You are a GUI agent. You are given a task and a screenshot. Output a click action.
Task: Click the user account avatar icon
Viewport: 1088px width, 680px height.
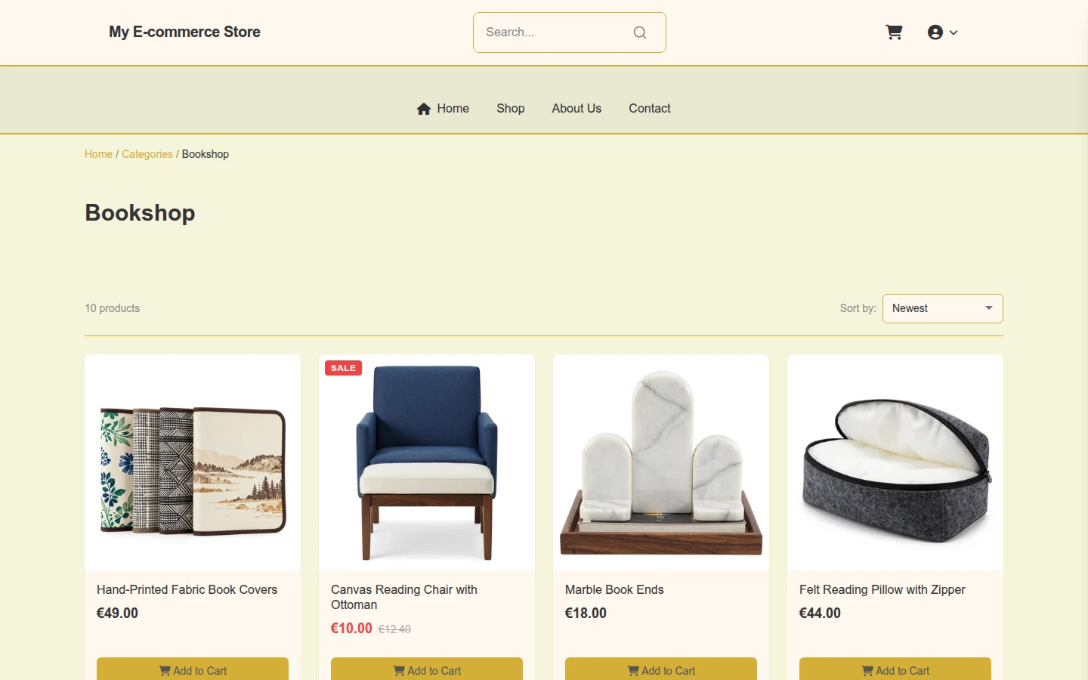tap(935, 32)
